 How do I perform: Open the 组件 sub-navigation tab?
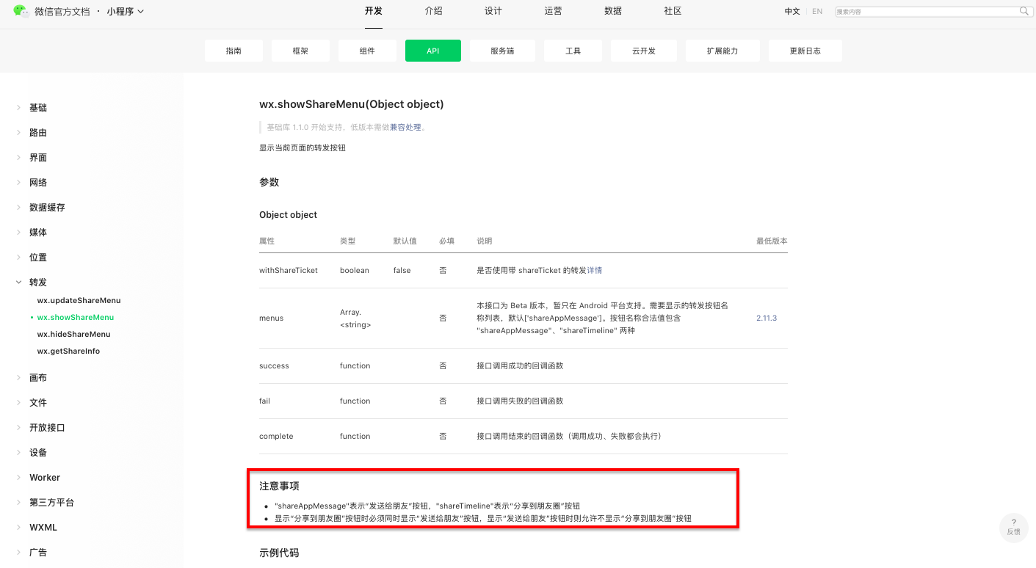pyautogui.click(x=367, y=51)
